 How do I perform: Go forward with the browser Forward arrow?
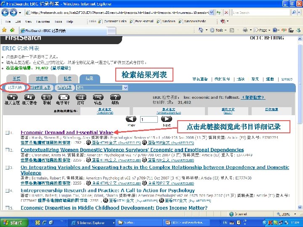(13, 13)
